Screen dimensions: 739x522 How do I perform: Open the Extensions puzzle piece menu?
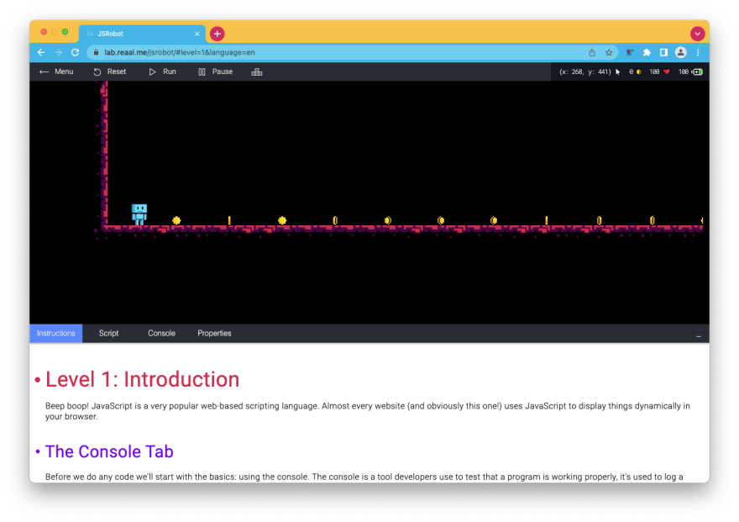click(647, 52)
